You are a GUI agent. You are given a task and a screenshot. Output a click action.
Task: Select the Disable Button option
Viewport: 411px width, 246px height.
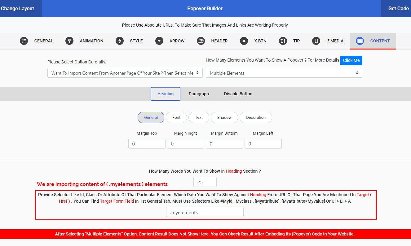point(238,93)
